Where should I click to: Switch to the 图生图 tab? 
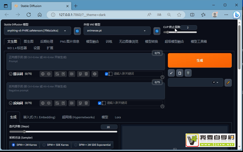click(x=28, y=41)
